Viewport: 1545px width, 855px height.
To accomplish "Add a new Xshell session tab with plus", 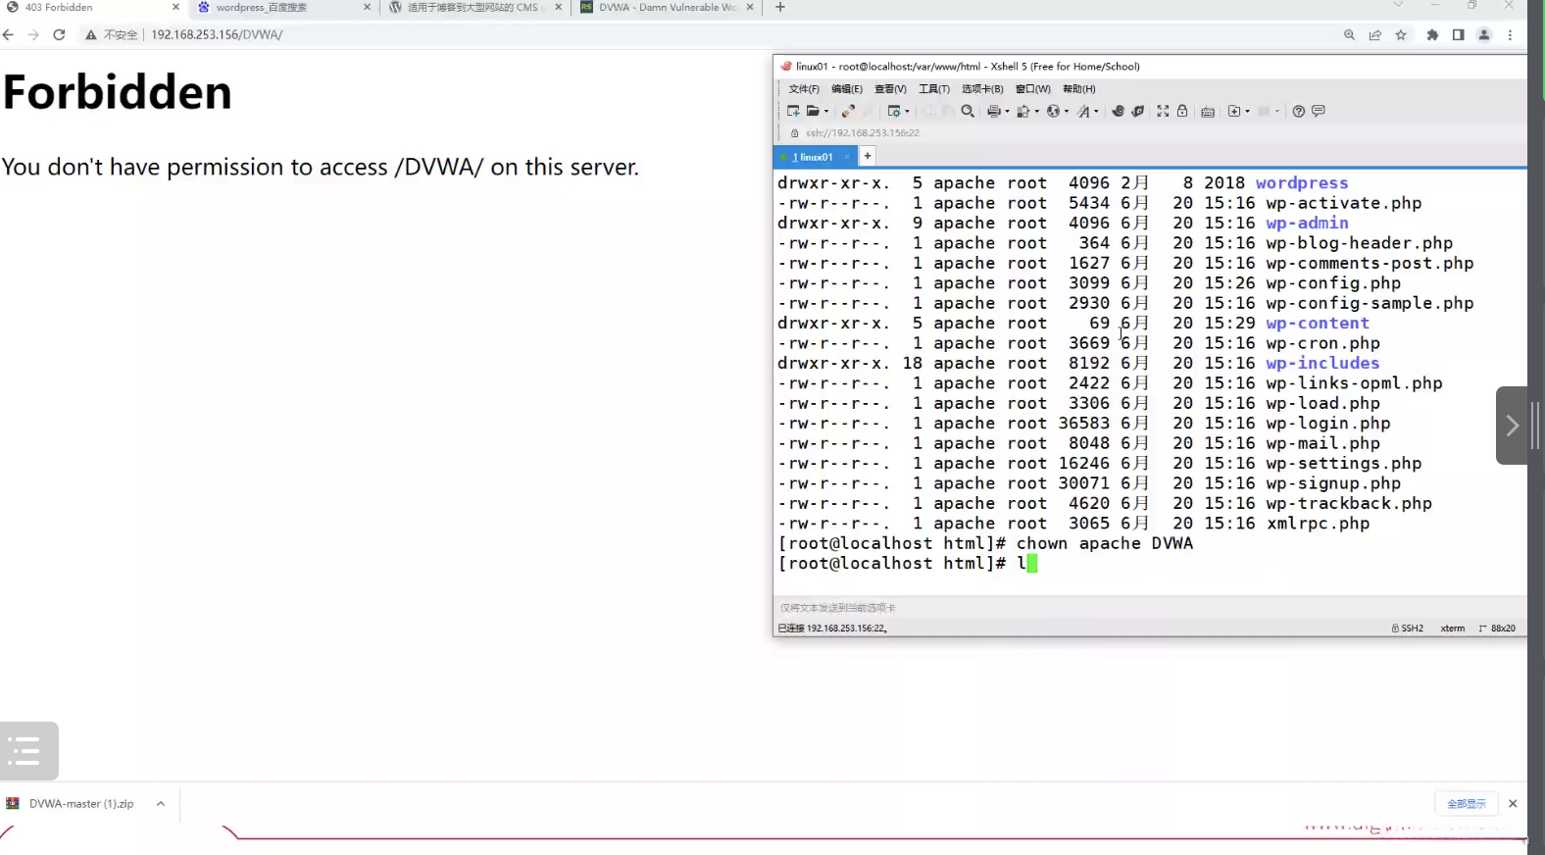I will (x=868, y=156).
